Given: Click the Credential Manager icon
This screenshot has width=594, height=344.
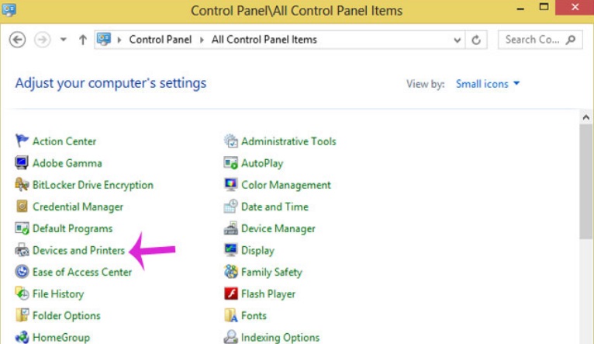Looking at the screenshot, I should click(x=22, y=207).
